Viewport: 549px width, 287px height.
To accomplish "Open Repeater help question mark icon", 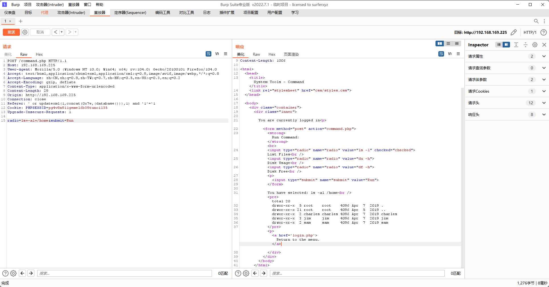I will tap(543, 32).
